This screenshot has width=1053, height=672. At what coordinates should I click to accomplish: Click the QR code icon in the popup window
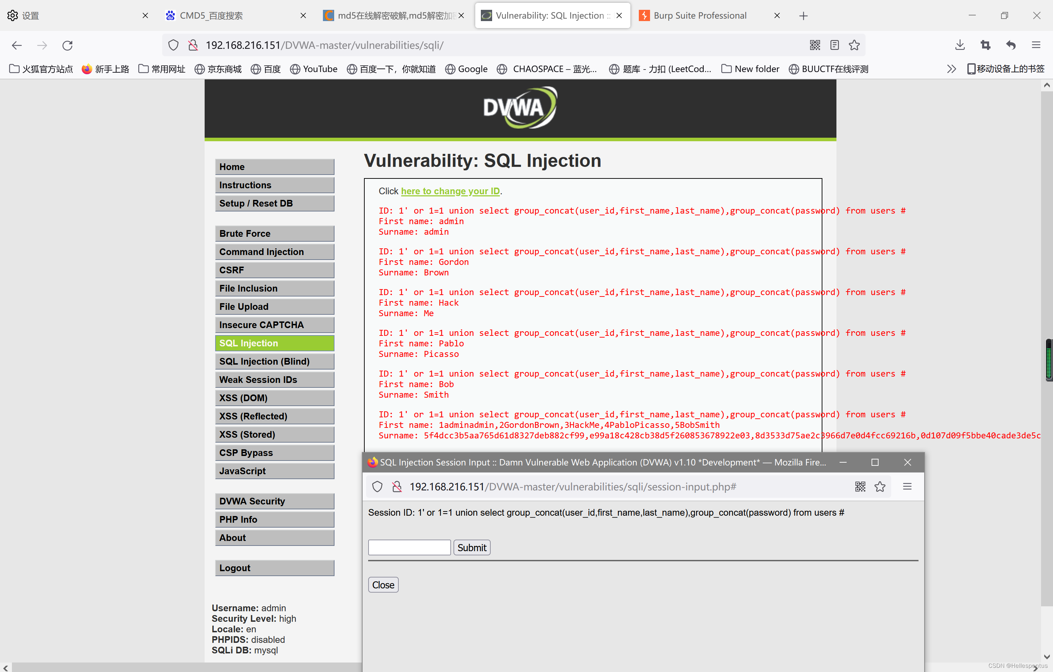pyautogui.click(x=860, y=487)
